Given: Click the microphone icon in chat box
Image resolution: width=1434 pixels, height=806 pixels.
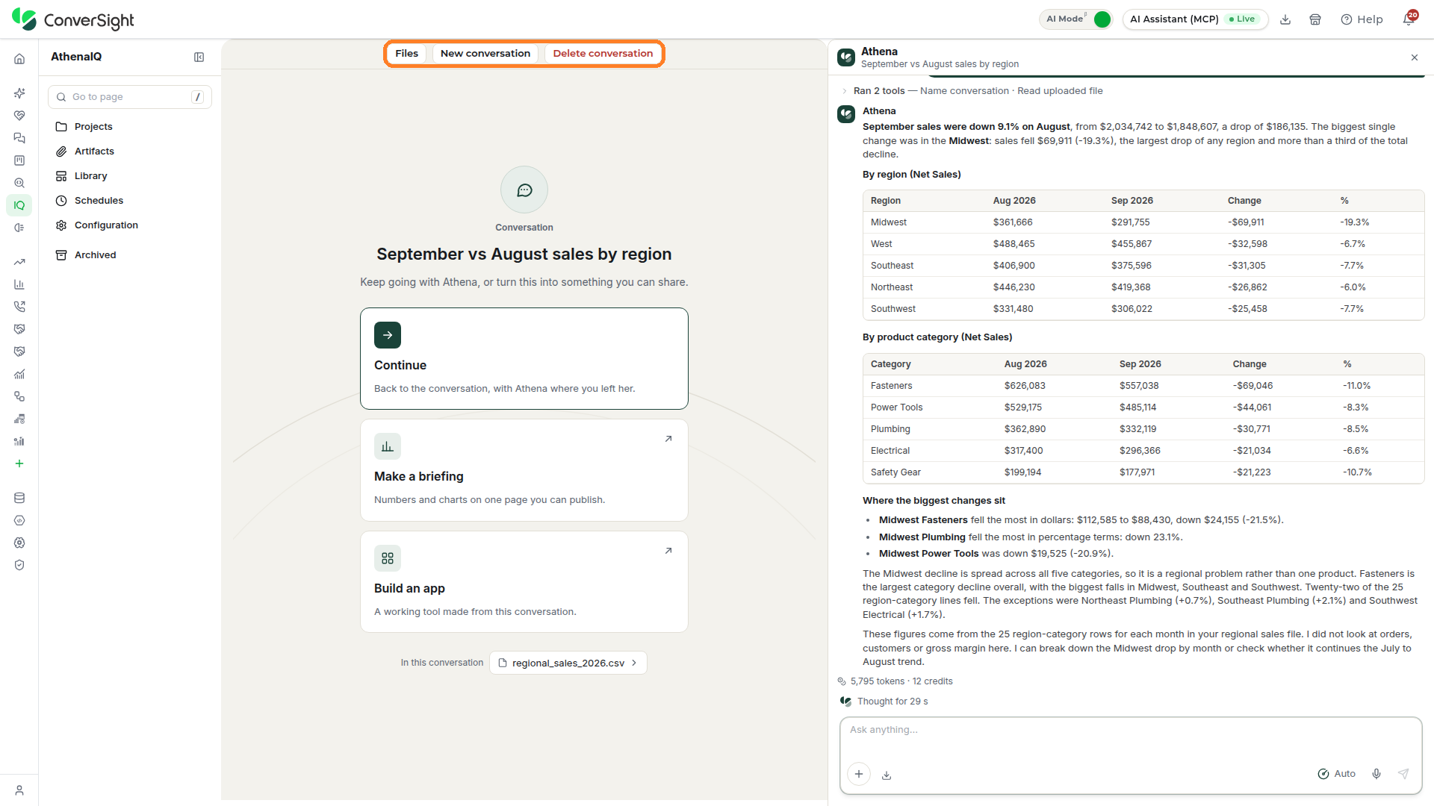Looking at the screenshot, I should pyautogui.click(x=1376, y=774).
